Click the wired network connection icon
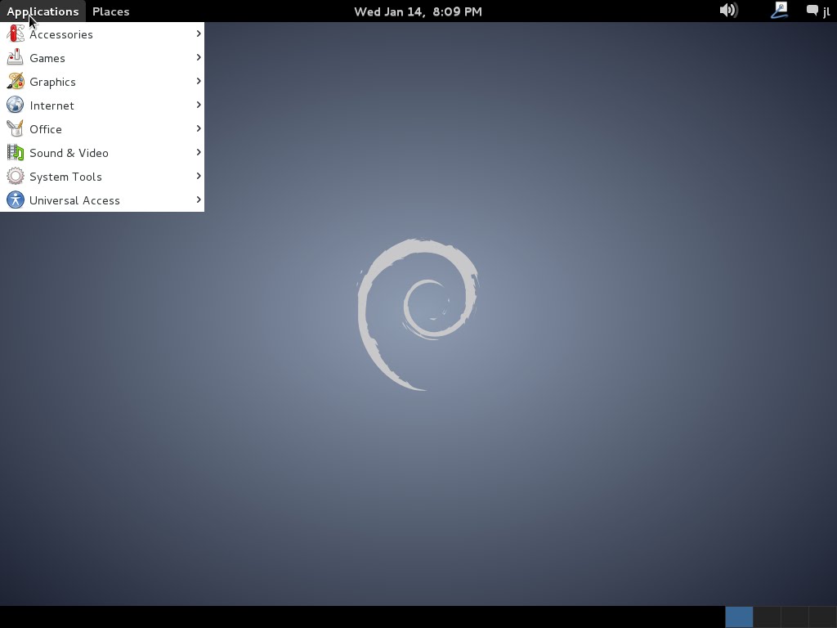837x628 pixels. click(778, 11)
